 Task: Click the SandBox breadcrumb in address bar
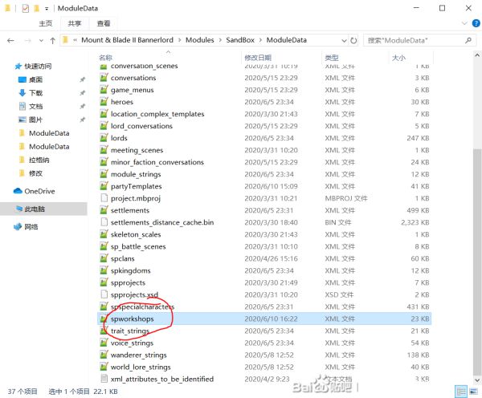239,39
